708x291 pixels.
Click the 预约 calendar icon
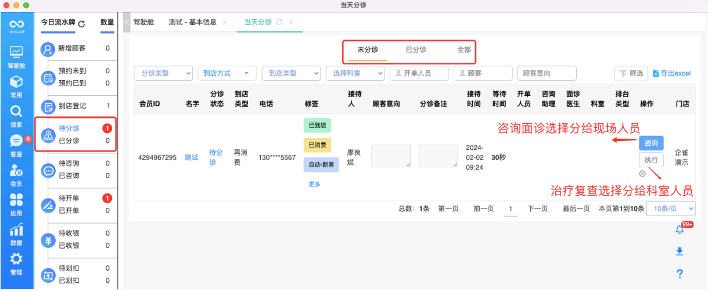[x=48, y=78]
